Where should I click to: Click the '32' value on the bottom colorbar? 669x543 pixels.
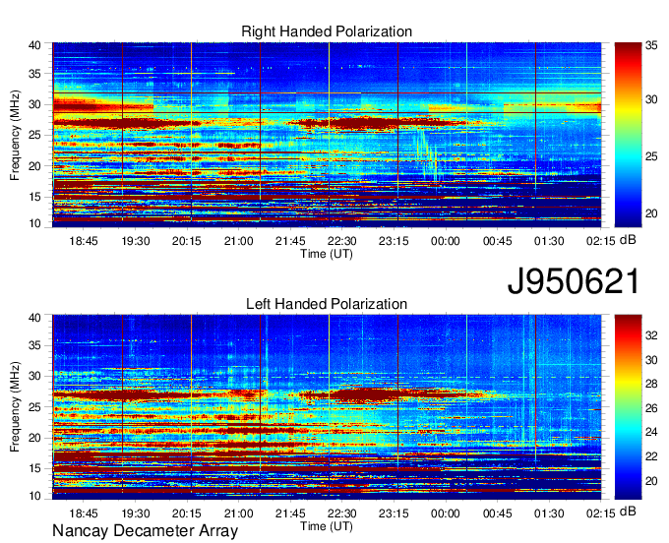click(651, 335)
